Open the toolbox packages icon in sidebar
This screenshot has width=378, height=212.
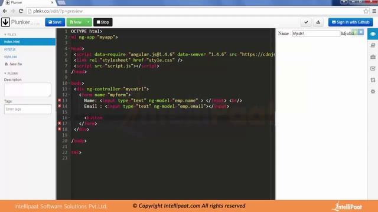(373, 57)
